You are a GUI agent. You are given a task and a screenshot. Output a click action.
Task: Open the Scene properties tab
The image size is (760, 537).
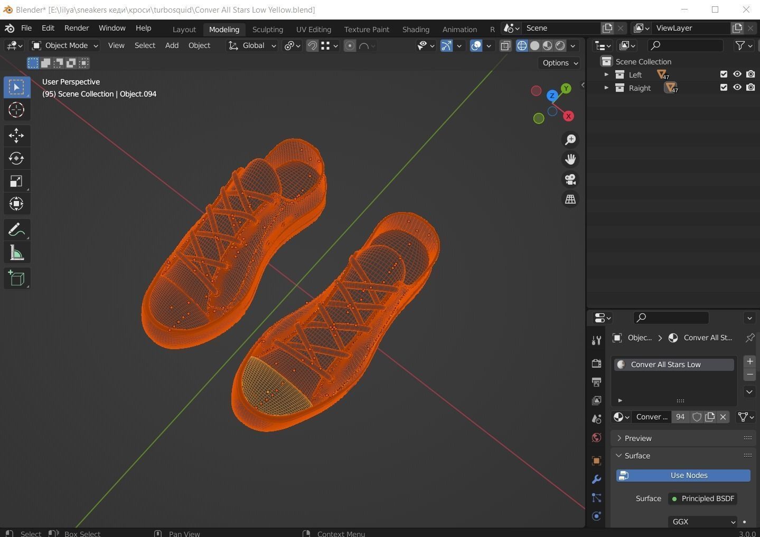pos(596,419)
